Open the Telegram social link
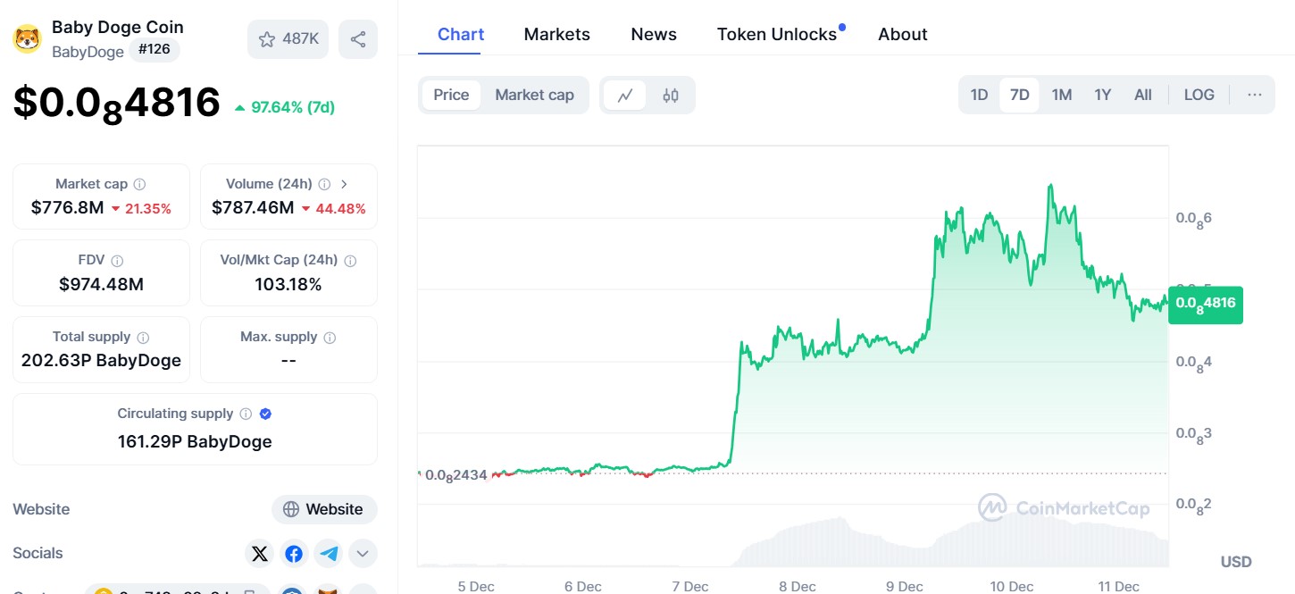This screenshot has width=1295, height=594. tap(329, 554)
